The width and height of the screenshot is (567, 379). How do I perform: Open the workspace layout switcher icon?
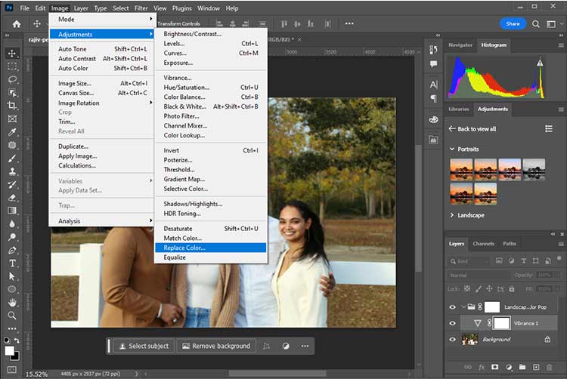(550, 24)
